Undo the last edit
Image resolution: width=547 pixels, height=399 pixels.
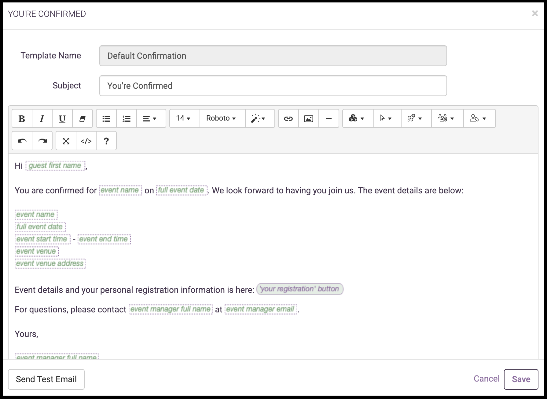(x=22, y=141)
